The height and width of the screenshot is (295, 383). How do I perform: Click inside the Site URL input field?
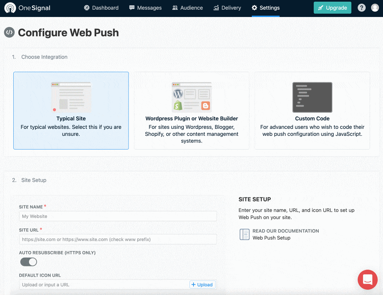point(118,239)
